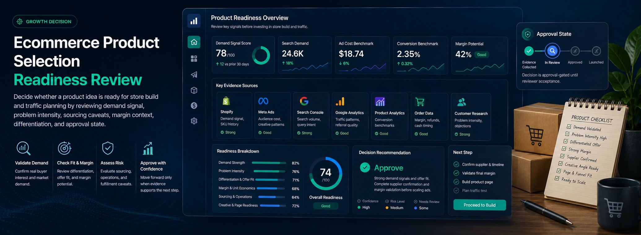
Task: Toggle Supplier Confirmed on checklist notepad
Action: [x=562, y=156]
